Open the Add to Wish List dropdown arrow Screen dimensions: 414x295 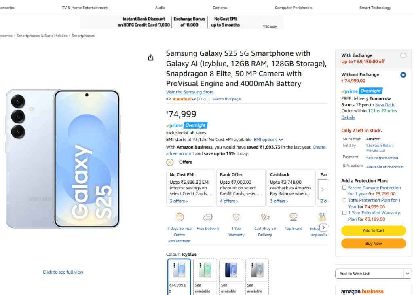(x=408, y=274)
